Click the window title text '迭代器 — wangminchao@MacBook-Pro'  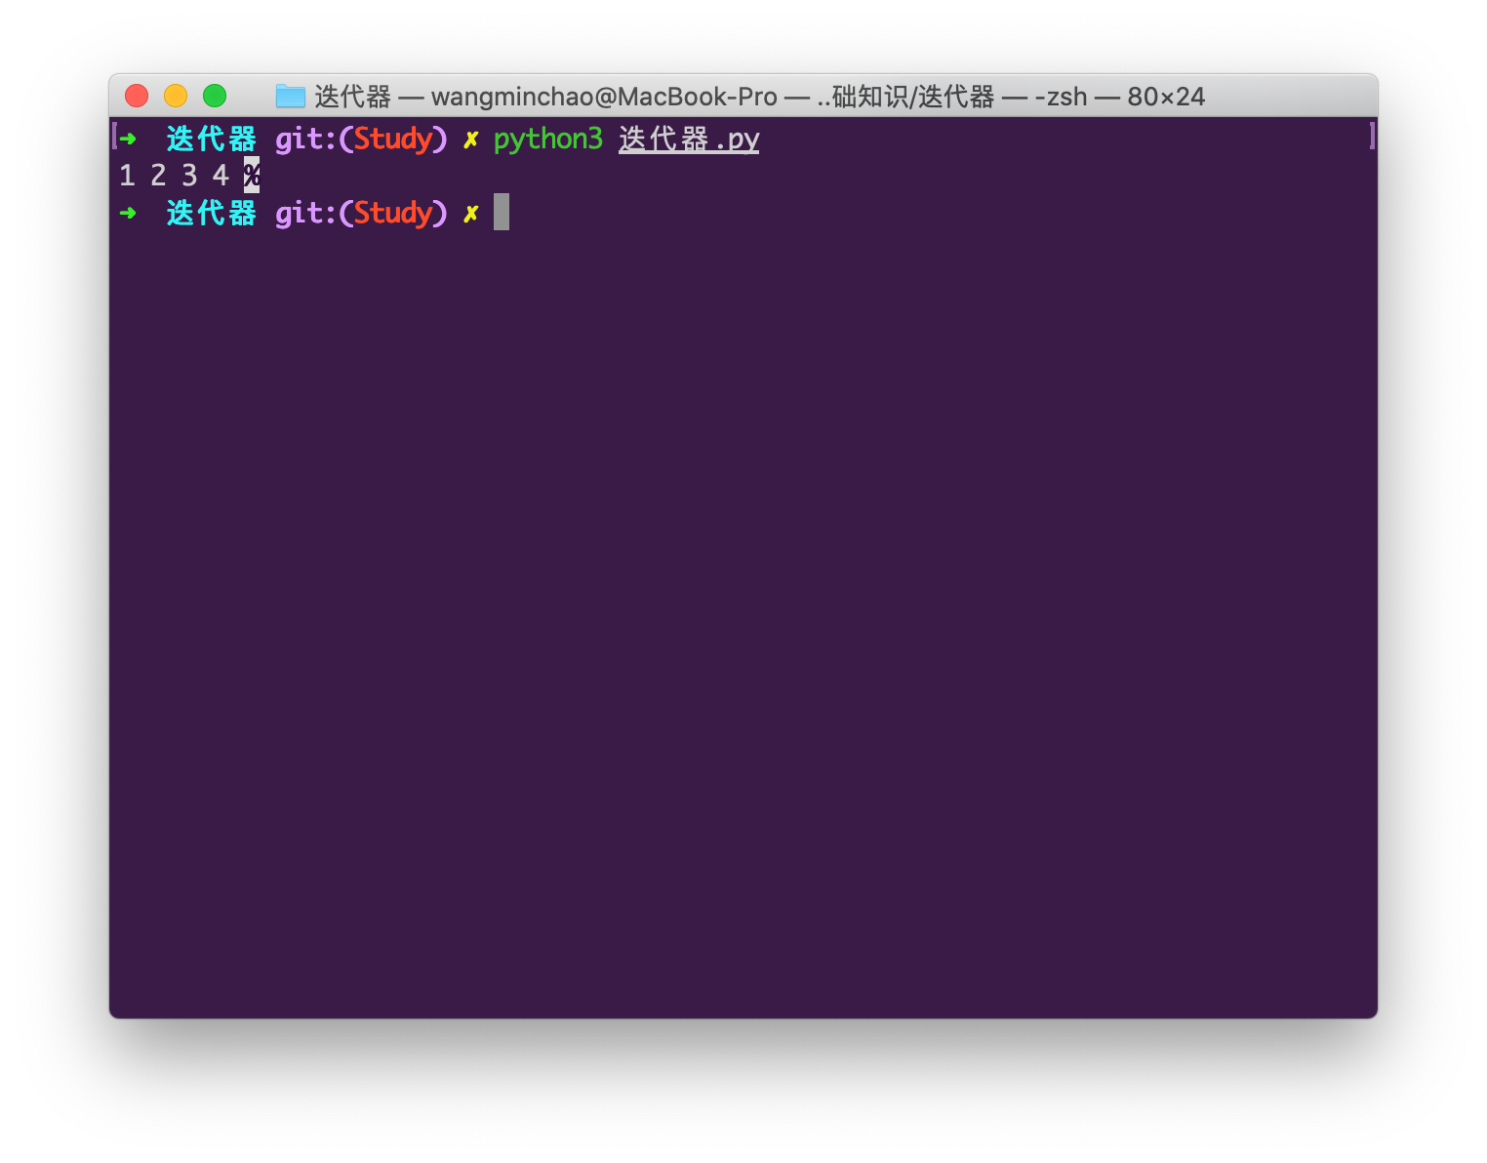pos(545,97)
